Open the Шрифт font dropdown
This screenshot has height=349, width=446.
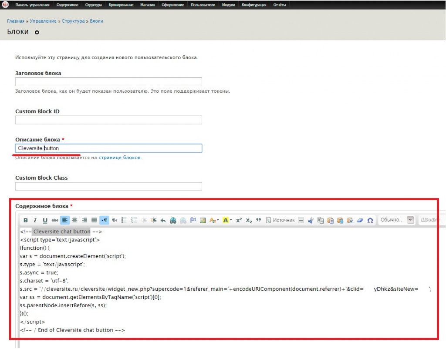[431, 220]
